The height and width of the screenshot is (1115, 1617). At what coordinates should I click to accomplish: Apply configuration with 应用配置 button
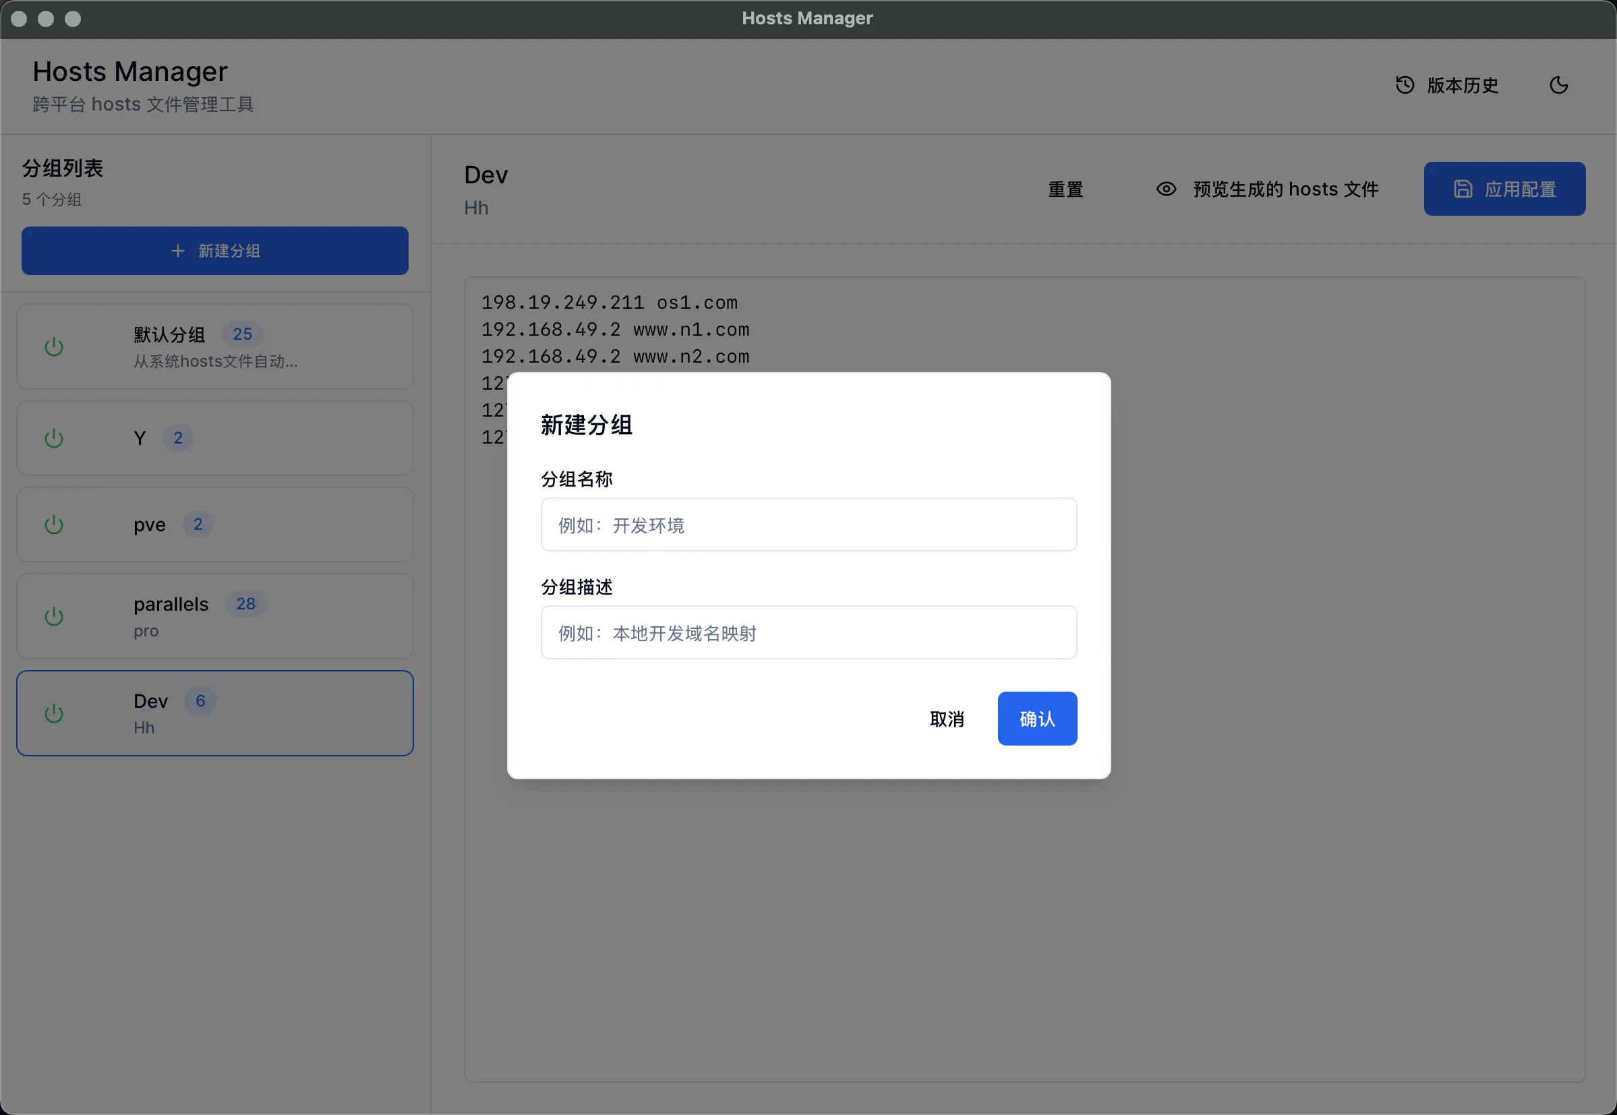(1504, 189)
